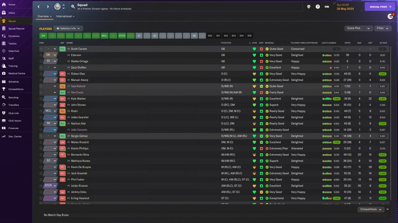Select the S15 substitute slot
Viewport: 398px width, 223px height.
tap(249, 36)
